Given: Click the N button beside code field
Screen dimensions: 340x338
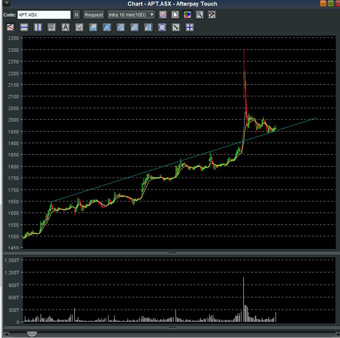Looking at the screenshot, I should coord(76,15).
